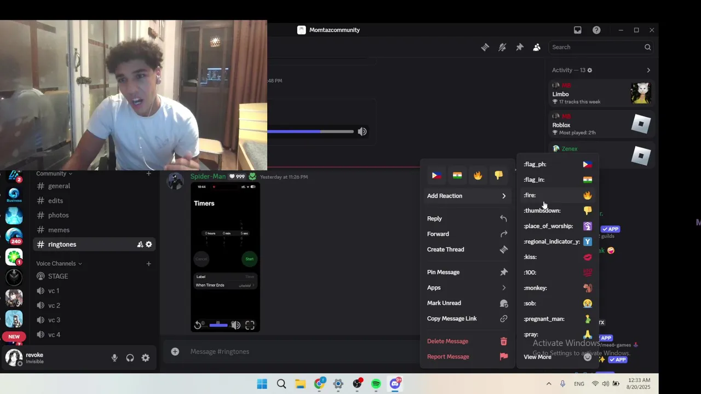701x394 pixels.
Task: Toggle member list icon in header
Action: coord(537,47)
